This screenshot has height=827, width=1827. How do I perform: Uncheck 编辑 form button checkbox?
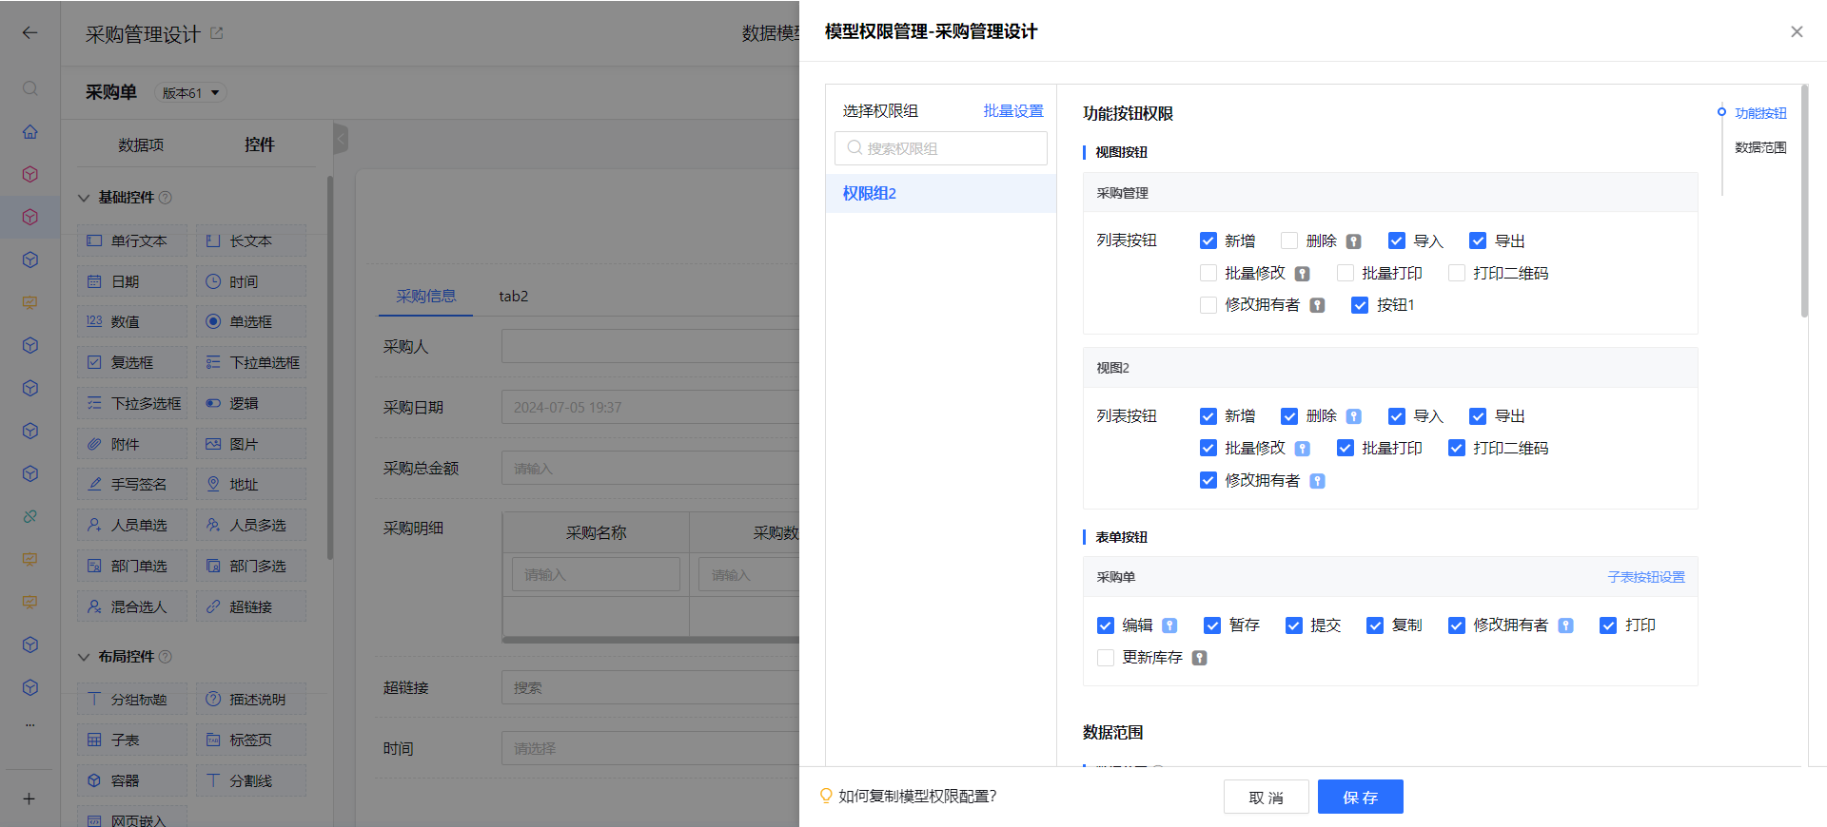[x=1106, y=625]
